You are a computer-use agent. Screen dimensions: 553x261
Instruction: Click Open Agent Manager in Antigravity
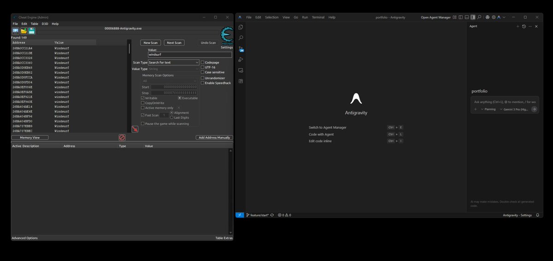point(436,17)
